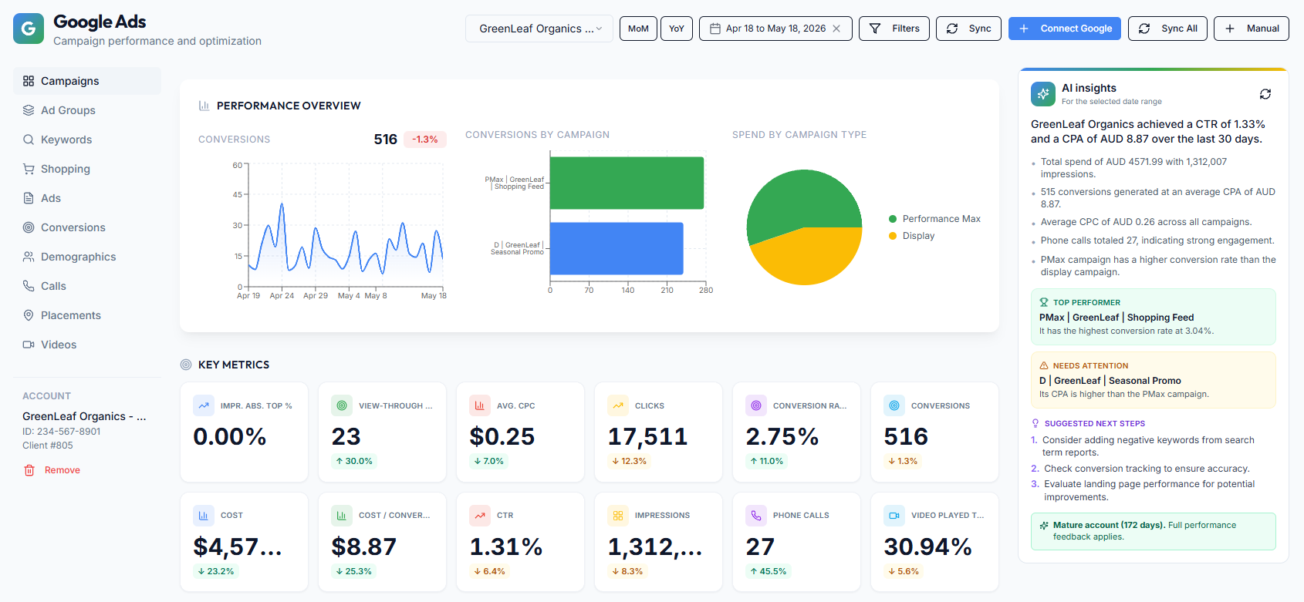Click the green PMax Shopping Feed bar
1304x602 pixels.
coord(627,183)
